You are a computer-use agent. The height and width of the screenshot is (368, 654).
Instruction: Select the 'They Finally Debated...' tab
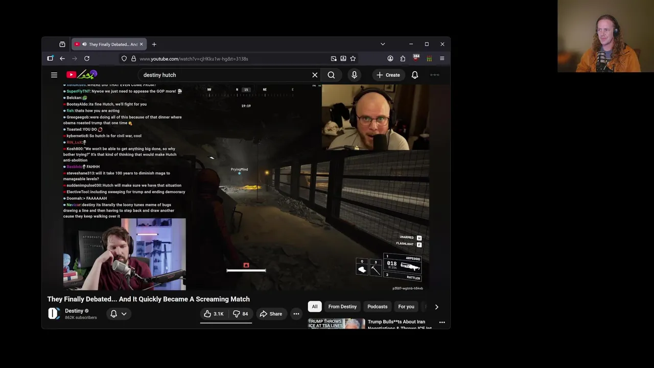click(109, 44)
